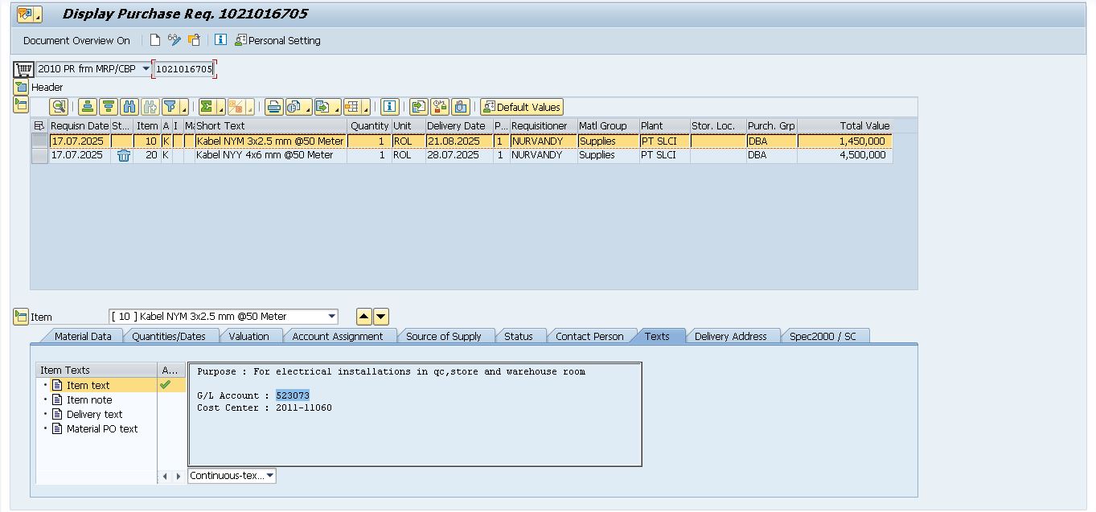Turn Document Overview On
The height and width of the screenshot is (512, 1096).
76,40
